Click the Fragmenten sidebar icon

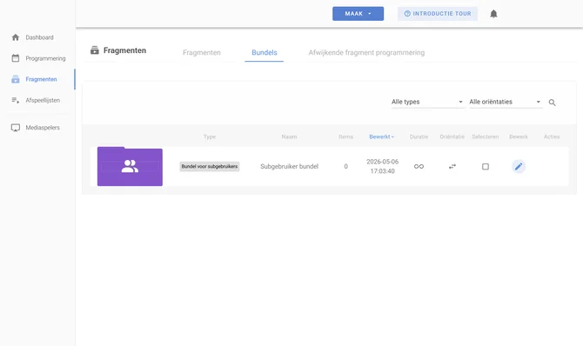(x=16, y=79)
